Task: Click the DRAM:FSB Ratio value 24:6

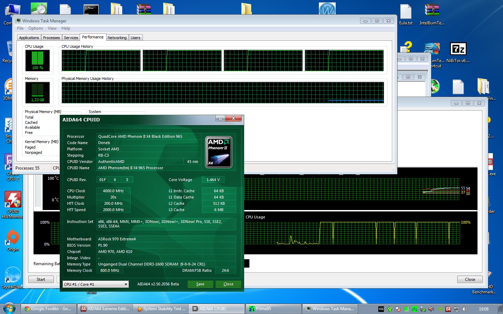Action: [x=225, y=270]
